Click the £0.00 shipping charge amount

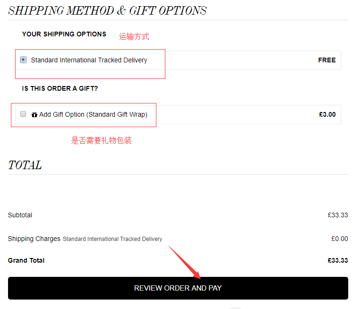(339, 239)
